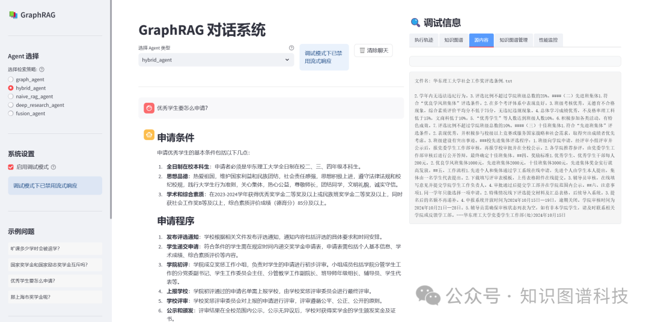
Task: Select naive_rag_agent radio option
Action: pos(31,97)
